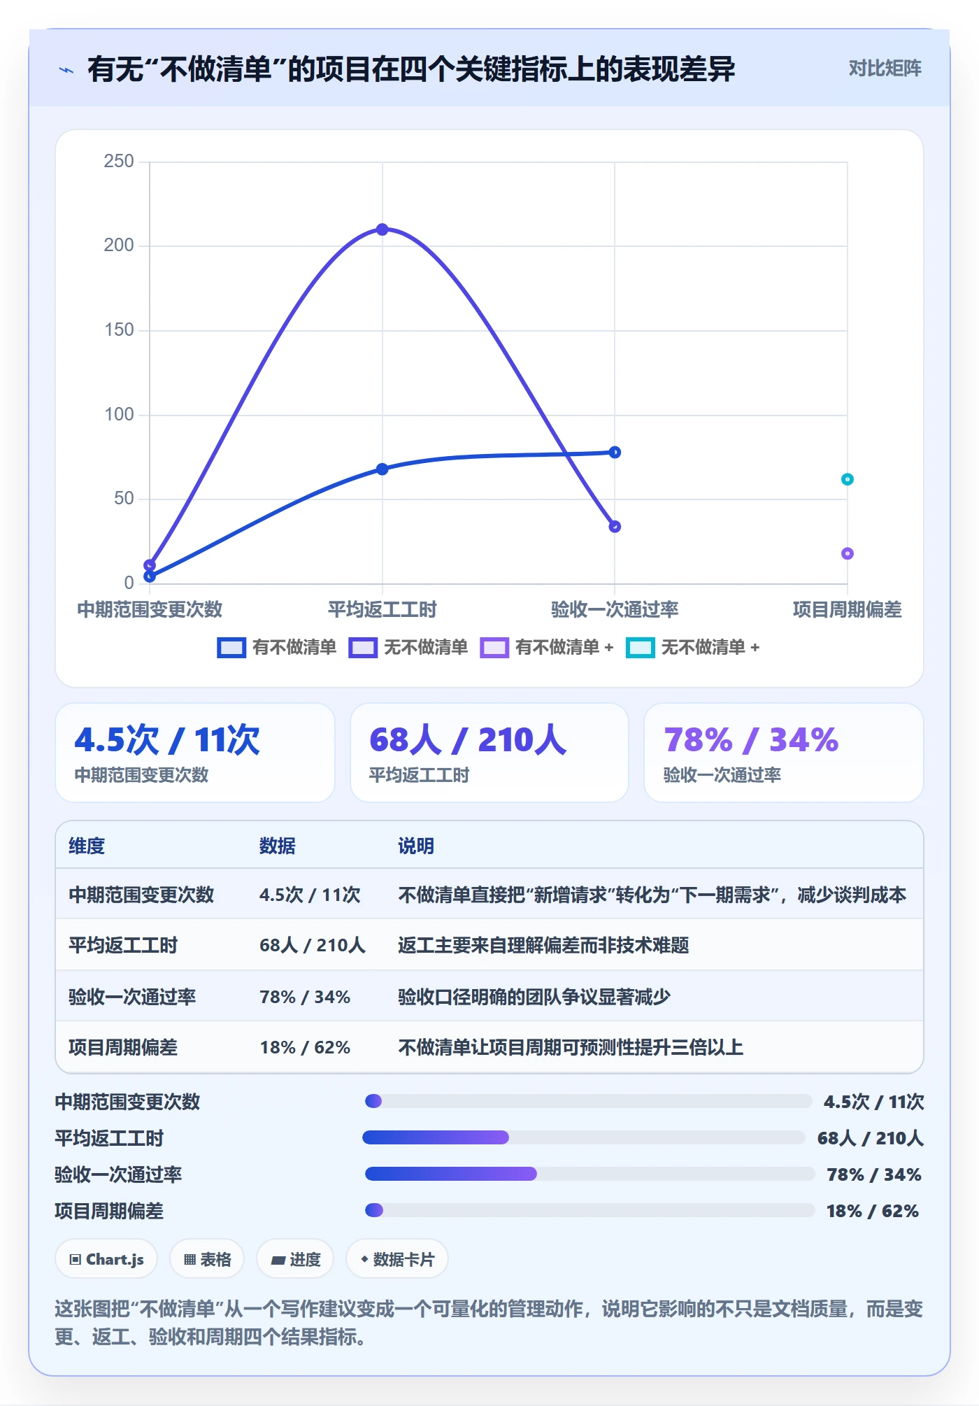Click the 250 value on the Y axis
Viewport: 979px width, 1406px height.
pos(119,161)
